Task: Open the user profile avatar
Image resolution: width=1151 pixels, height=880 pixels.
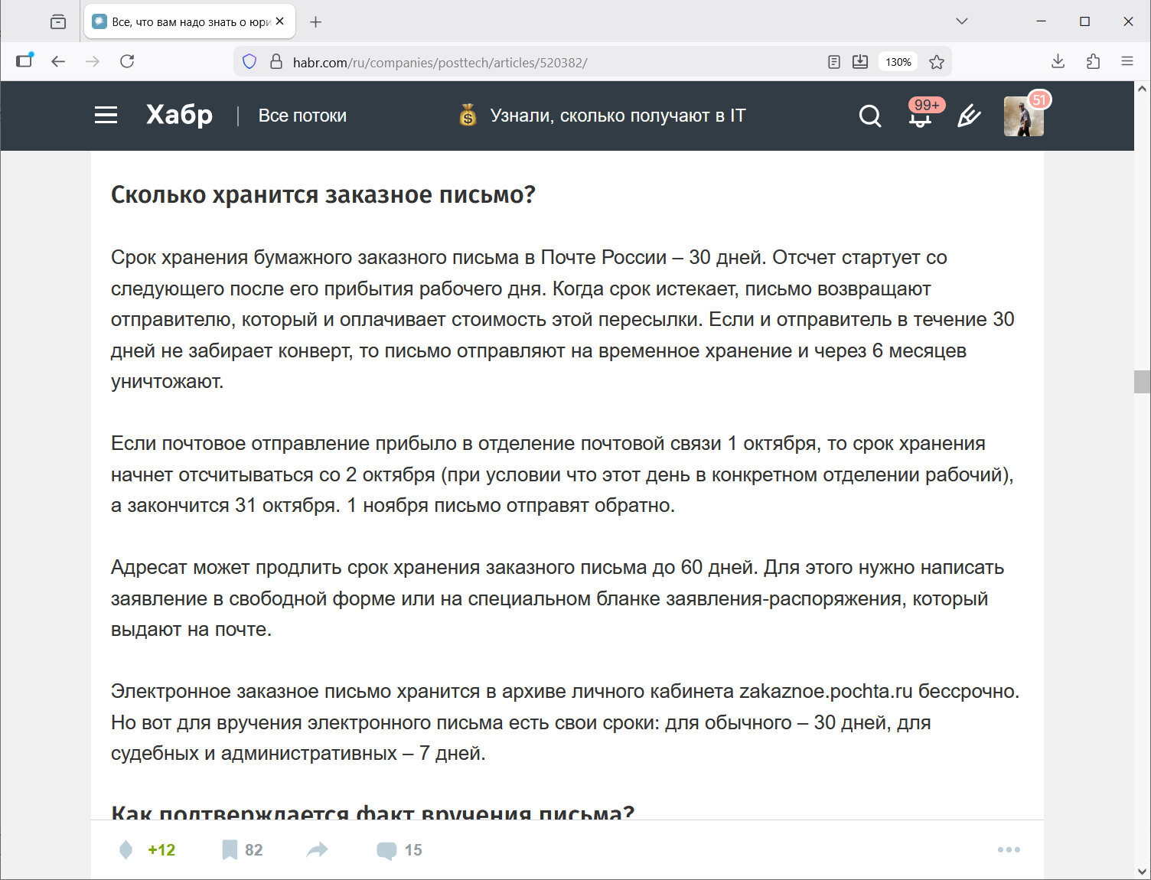Action: tap(1023, 116)
